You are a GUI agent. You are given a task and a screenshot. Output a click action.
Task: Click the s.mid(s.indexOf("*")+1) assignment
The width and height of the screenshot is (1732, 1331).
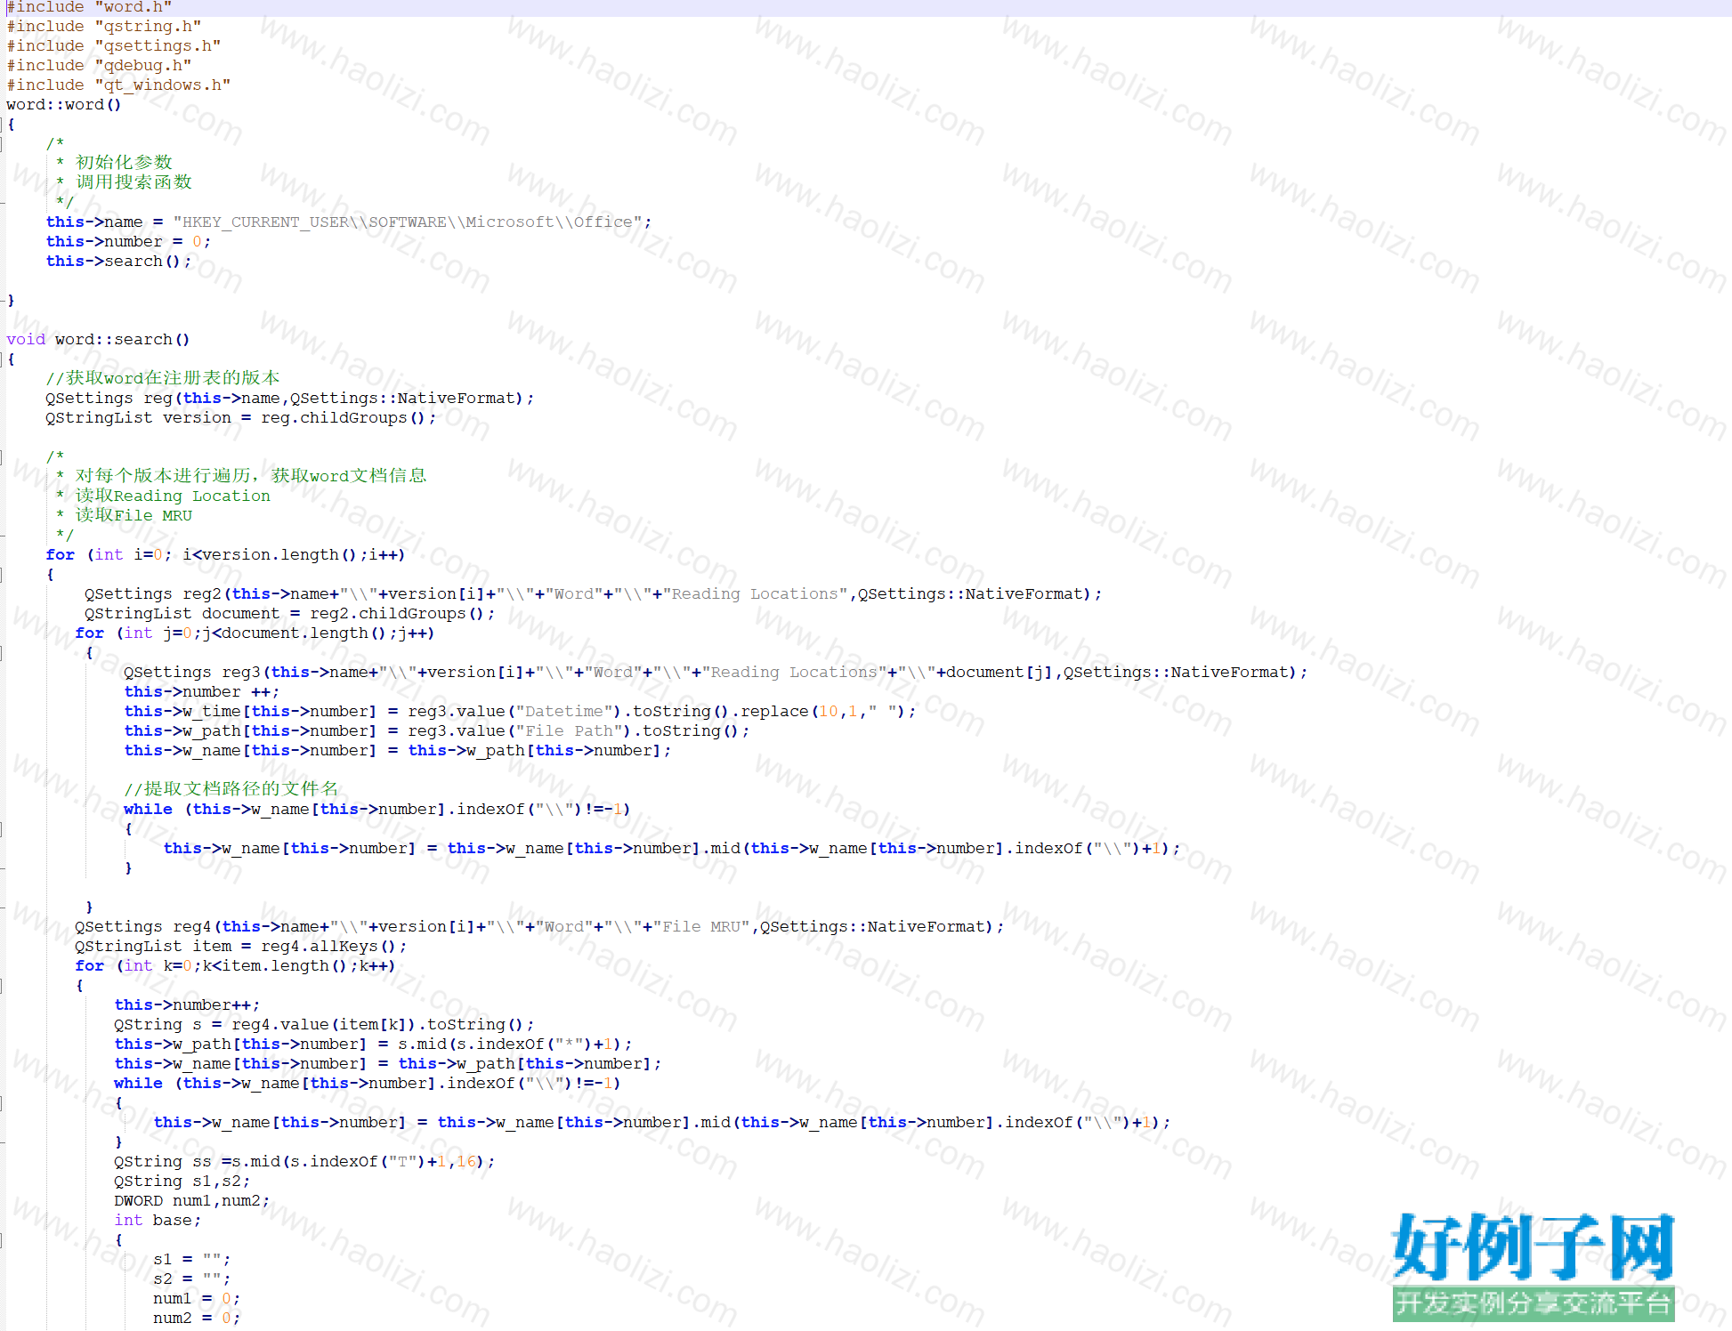[373, 1045]
